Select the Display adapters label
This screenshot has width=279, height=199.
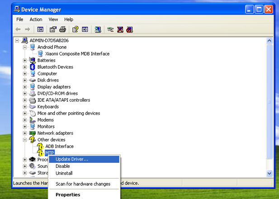pyautogui.click(x=54, y=87)
